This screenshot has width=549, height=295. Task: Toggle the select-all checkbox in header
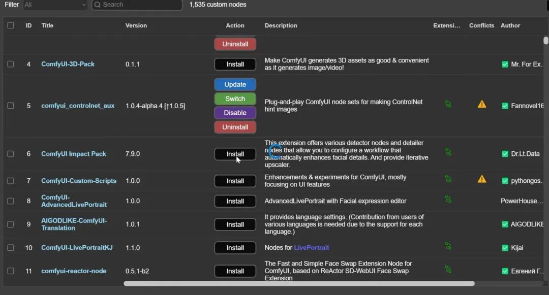tap(11, 25)
